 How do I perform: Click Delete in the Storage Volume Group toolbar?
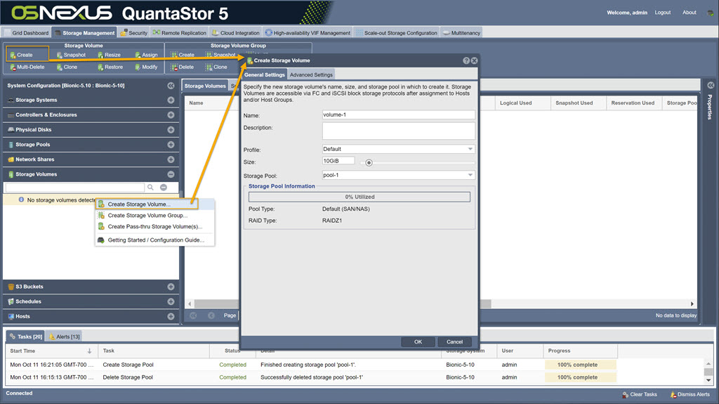point(183,67)
